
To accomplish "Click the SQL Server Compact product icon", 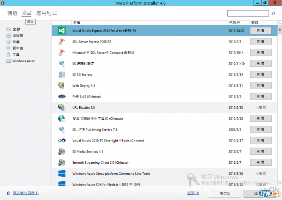I will click(62, 52).
